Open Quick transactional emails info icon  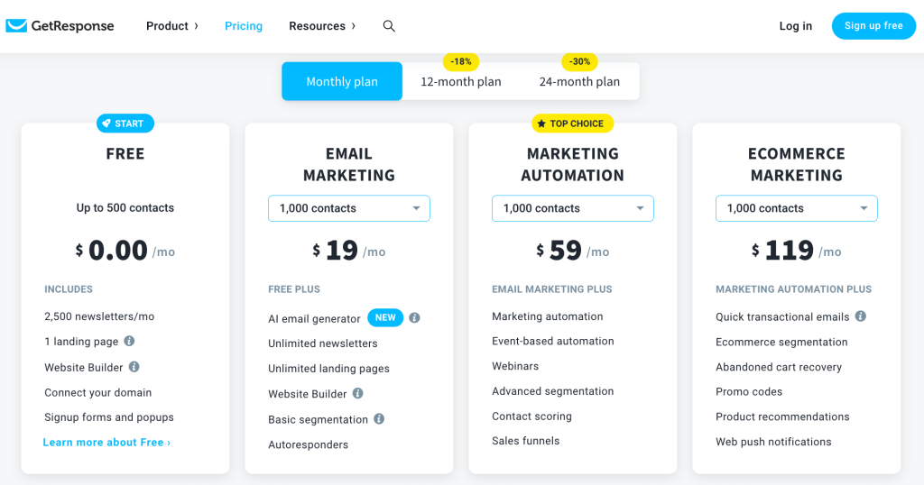click(861, 316)
